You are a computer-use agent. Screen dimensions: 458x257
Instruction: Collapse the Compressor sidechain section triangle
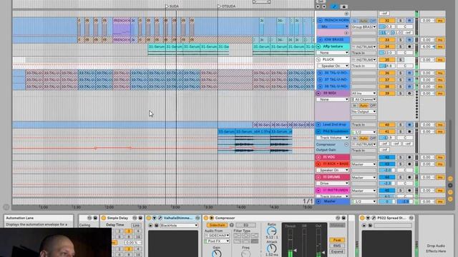[x=211, y=218]
